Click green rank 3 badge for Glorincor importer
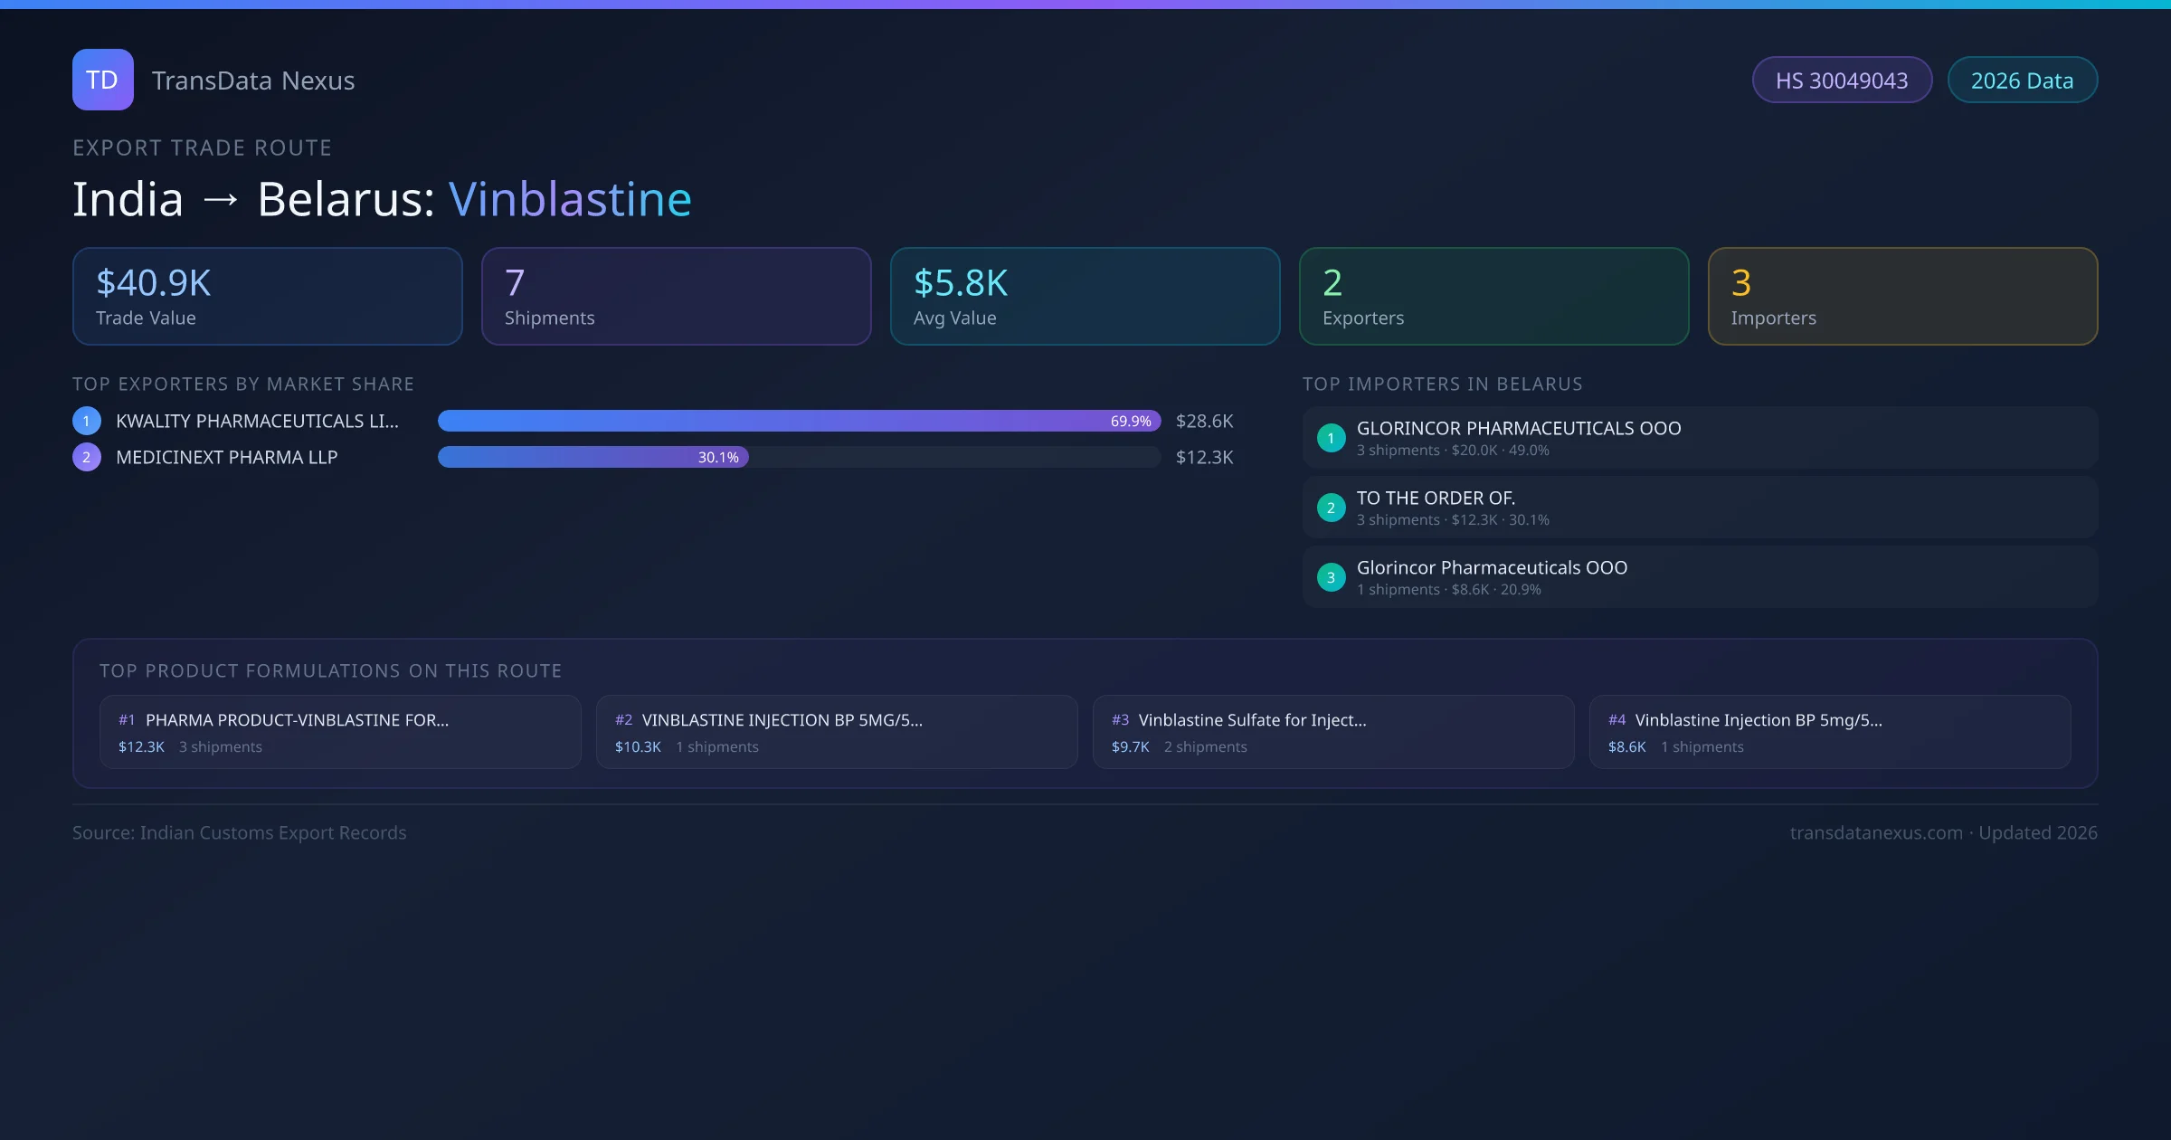The image size is (2171, 1140). point(1331,577)
